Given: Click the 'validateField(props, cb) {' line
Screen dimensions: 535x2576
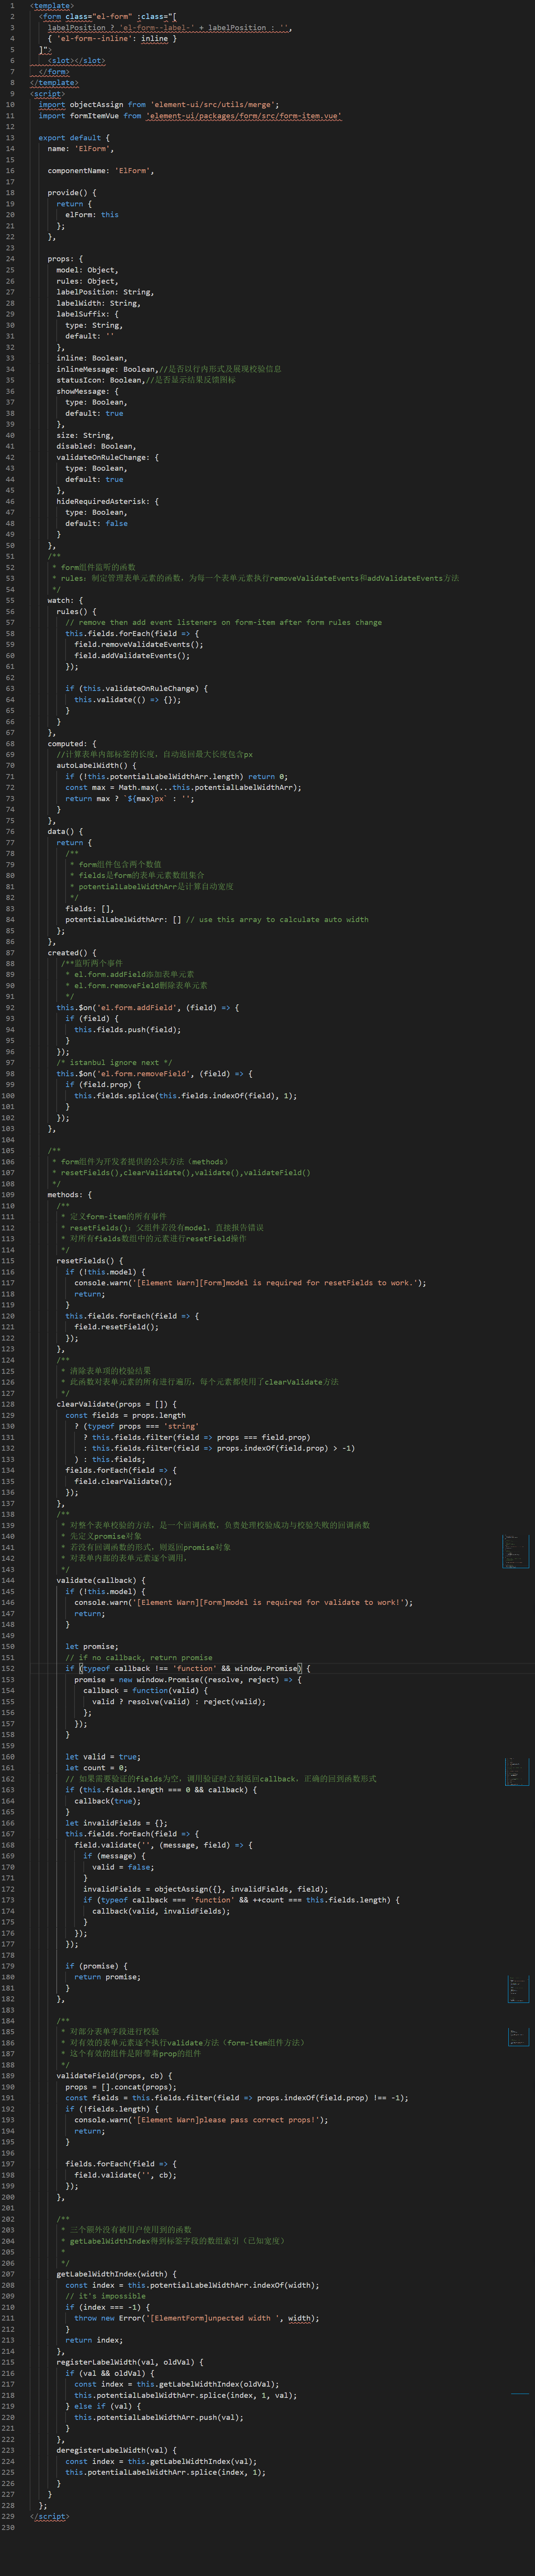Looking at the screenshot, I should click(115, 2075).
